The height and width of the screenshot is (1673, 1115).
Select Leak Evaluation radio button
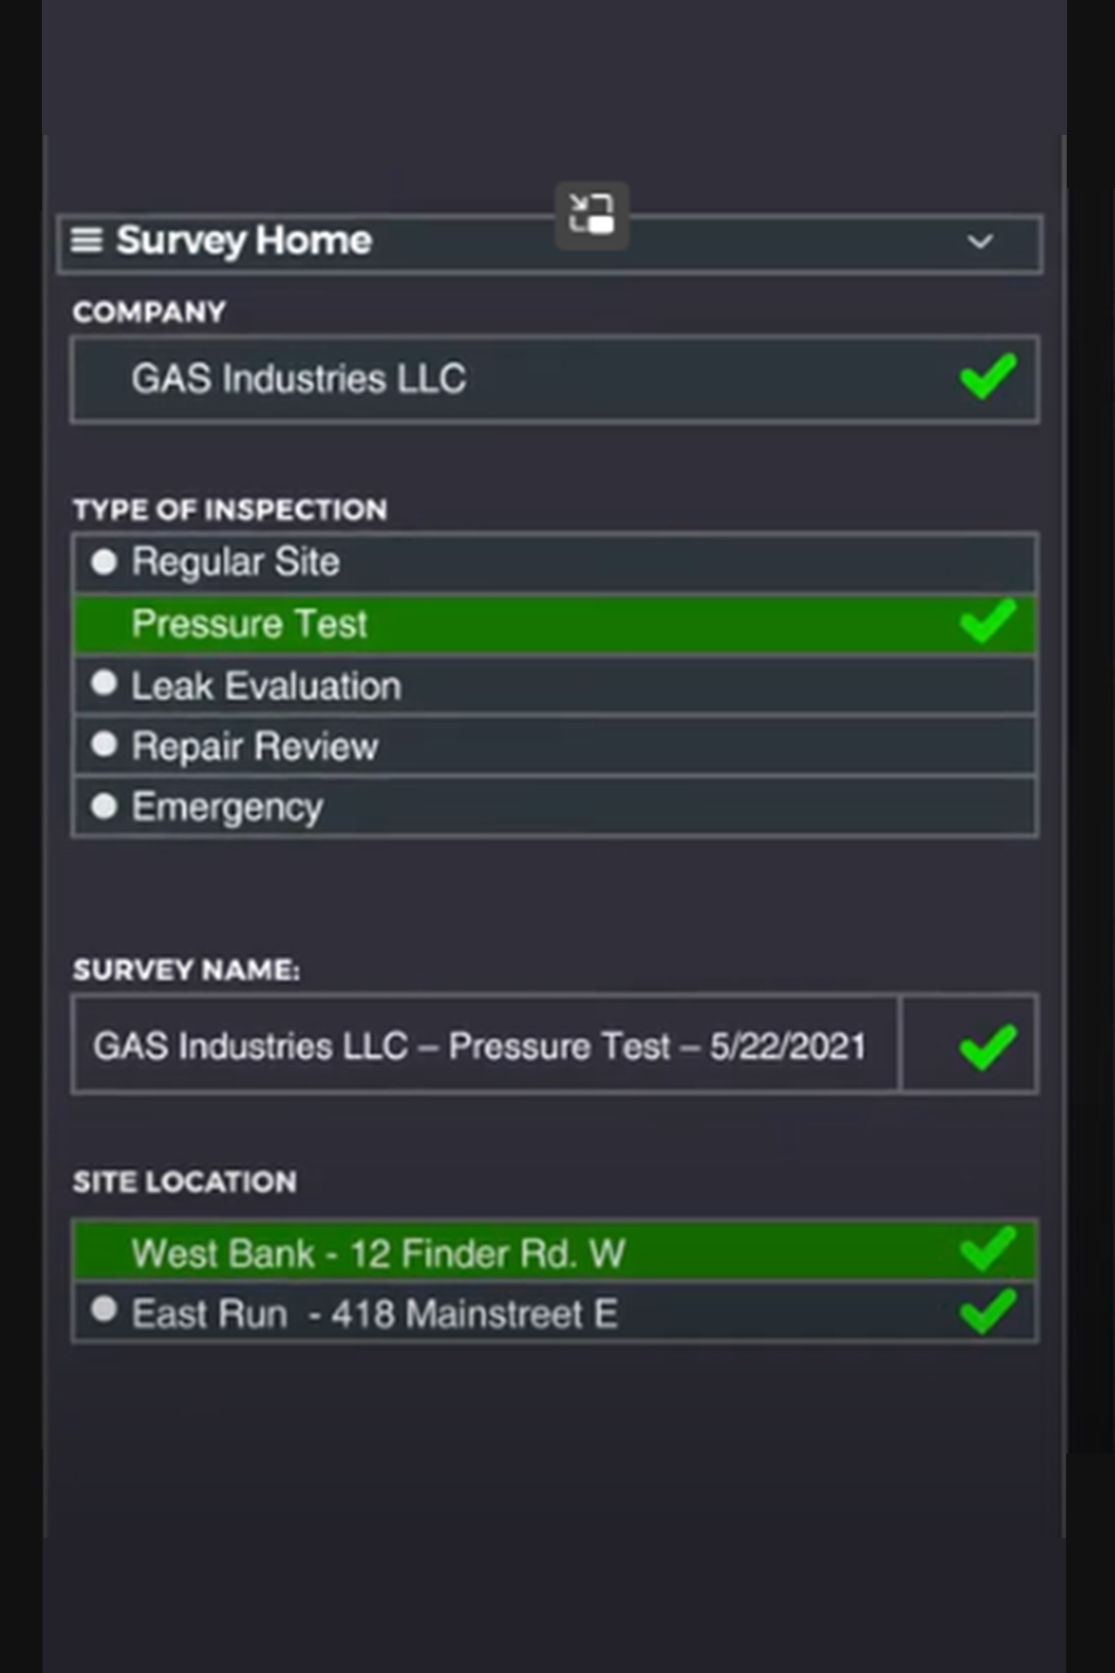[x=104, y=683]
